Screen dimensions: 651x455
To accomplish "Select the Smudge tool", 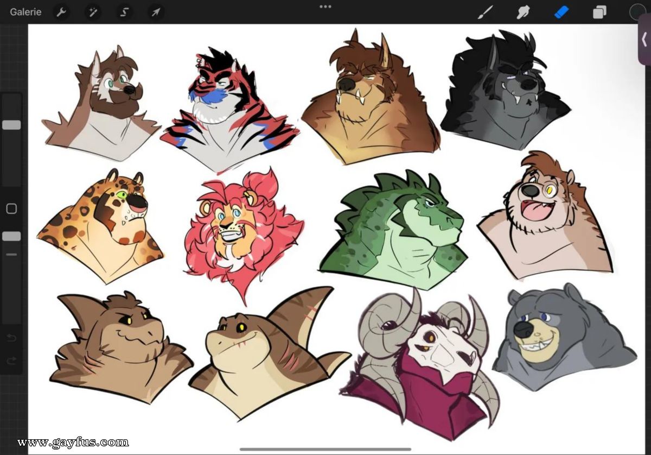I will (523, 12).
